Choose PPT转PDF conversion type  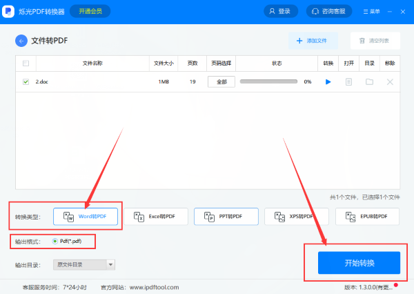click(x=226, y=217)
